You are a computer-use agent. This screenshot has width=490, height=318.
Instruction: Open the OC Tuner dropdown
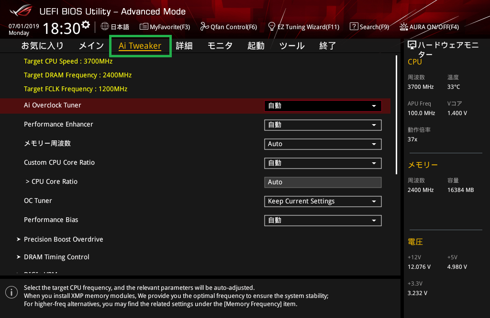[323, 201]
